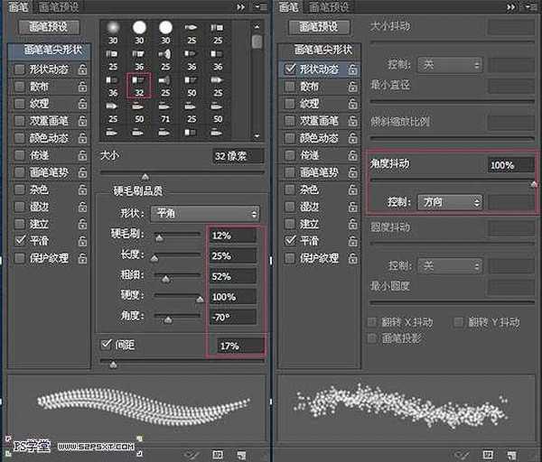542x462 pixels.
Task: Open the left brush panel's flyout menu icon
Action: [x=261, y=7]
